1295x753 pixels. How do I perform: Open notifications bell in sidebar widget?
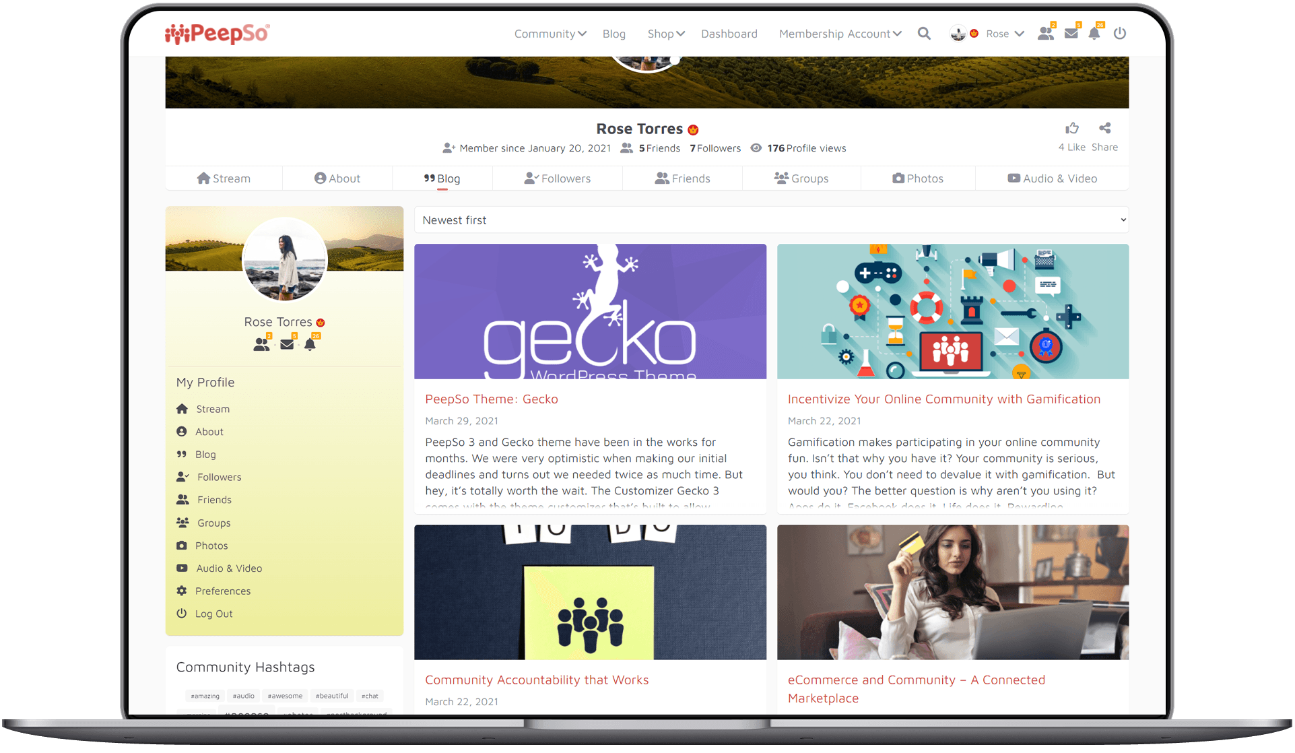tap(310, 344)
